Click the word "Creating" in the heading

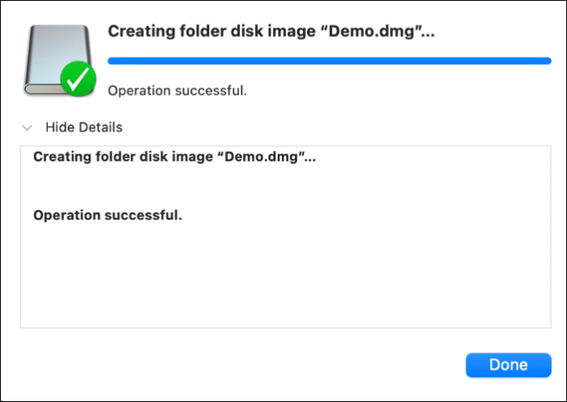pyautogui.click(x=138, y=31)
